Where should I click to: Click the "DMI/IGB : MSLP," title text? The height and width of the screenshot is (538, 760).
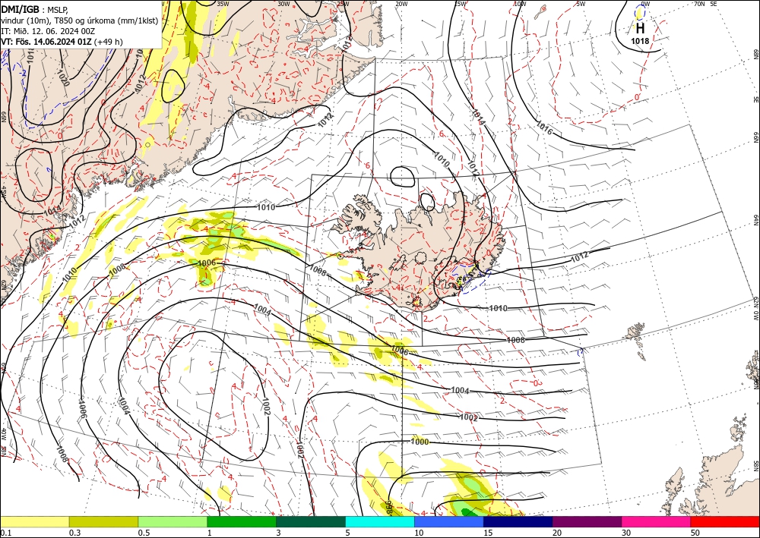coord(34,10)
